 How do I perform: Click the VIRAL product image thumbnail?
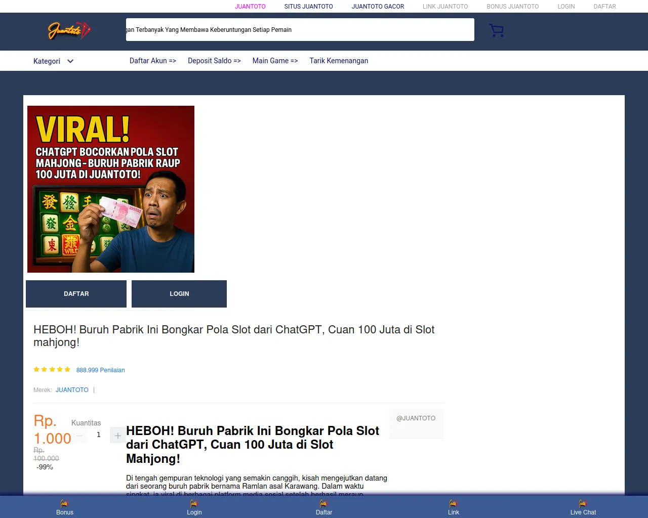click(111, 189)
